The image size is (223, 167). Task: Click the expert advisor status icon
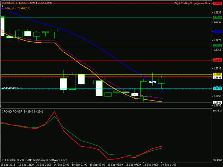pyautogui.click(x=209, y=4)
